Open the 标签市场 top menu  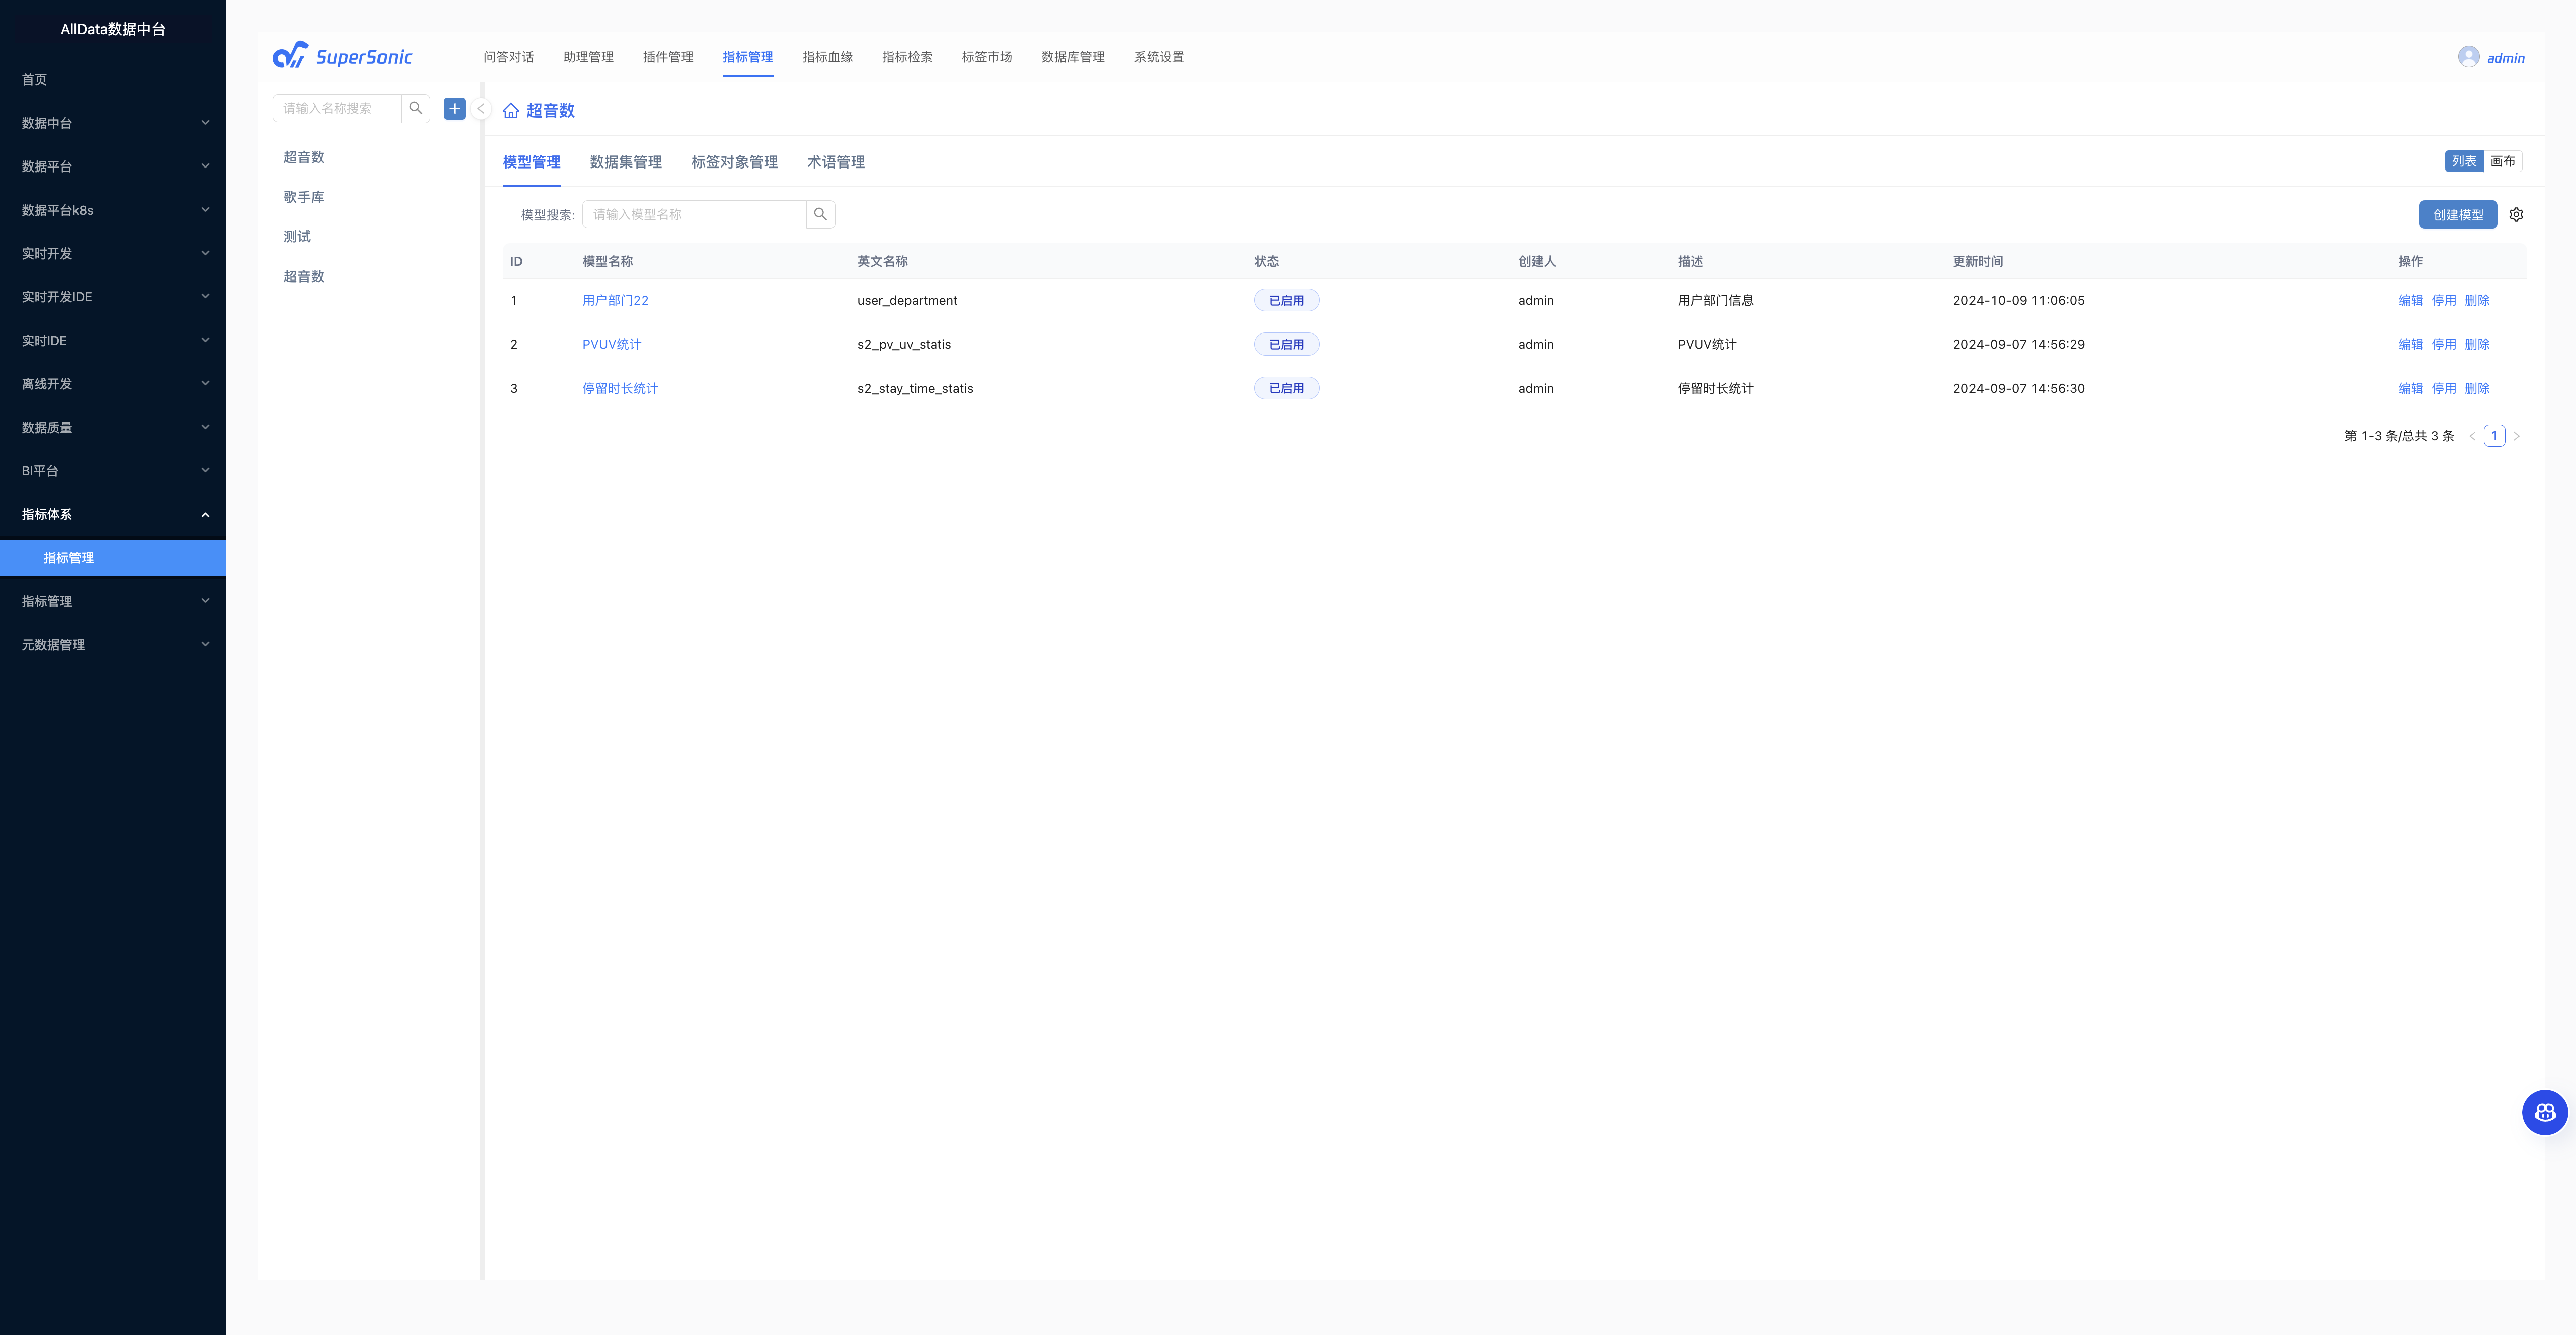pos(987,57)
